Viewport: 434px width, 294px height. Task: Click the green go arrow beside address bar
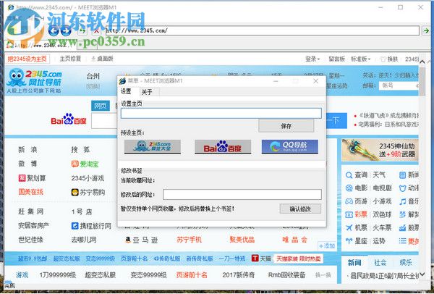click(427, 30)
